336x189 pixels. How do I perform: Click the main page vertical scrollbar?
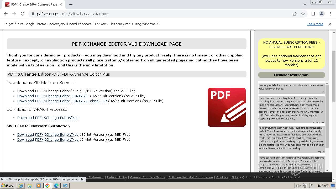pyautogui.click(x=334, y=76)
